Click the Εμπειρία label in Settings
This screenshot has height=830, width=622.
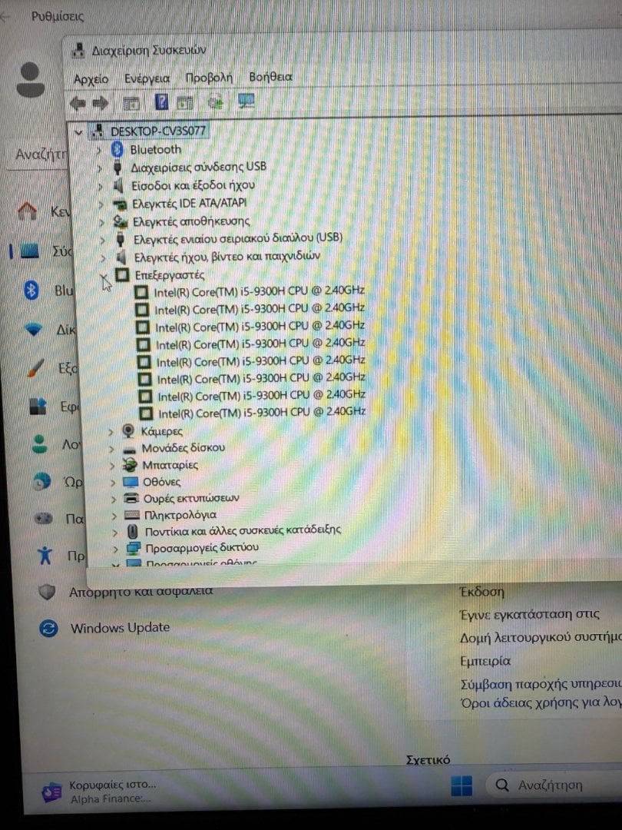[x=485, y=661]
